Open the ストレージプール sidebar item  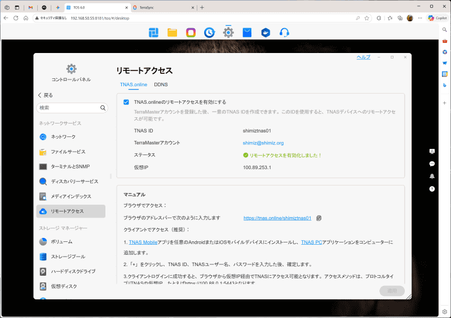(71, 257)
